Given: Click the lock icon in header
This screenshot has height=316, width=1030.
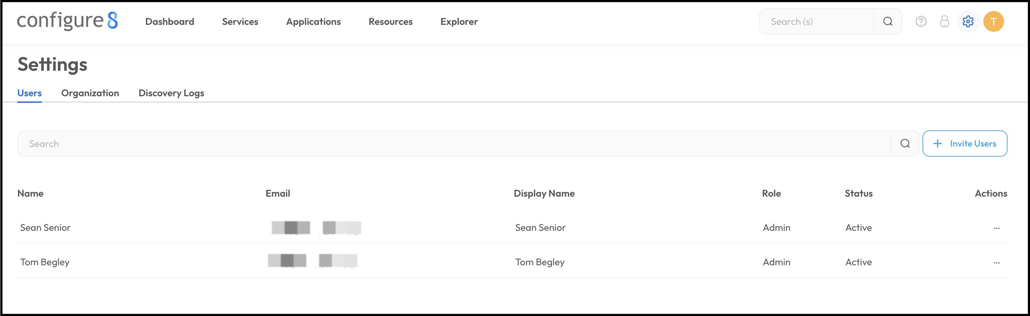Looking at the screenshot, I should [x=945, y=21].
